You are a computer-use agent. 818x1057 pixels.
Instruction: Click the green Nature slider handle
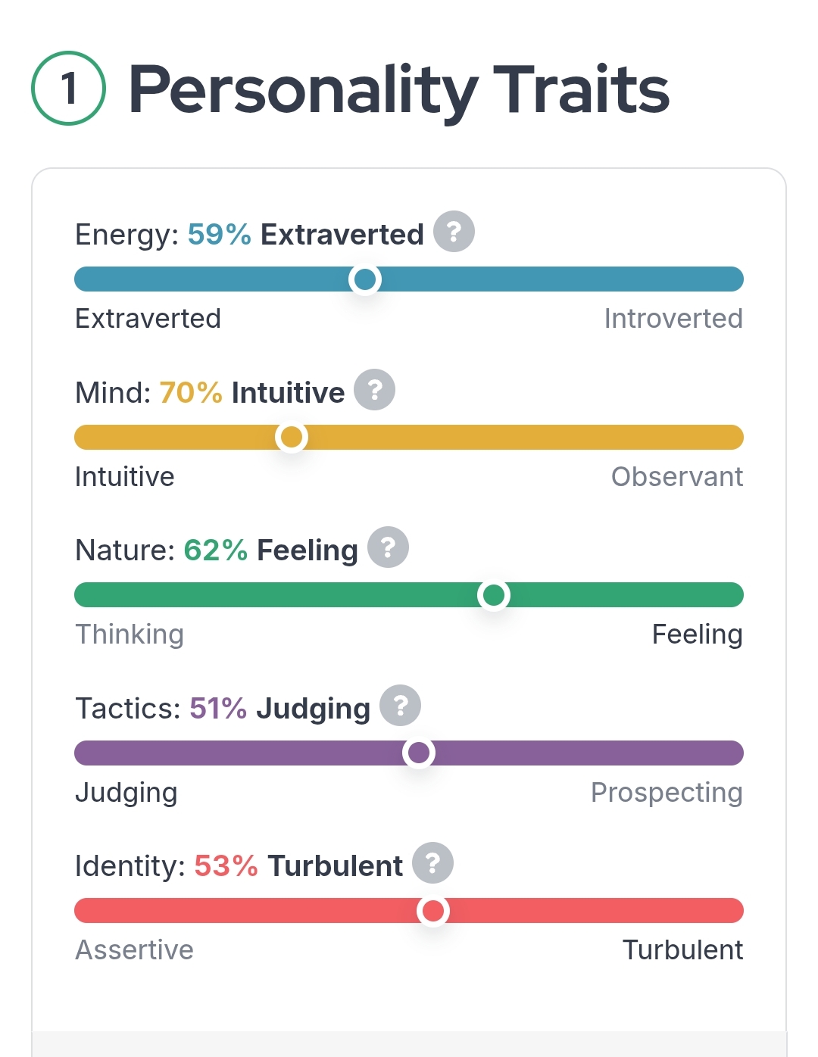pos(494,595)
